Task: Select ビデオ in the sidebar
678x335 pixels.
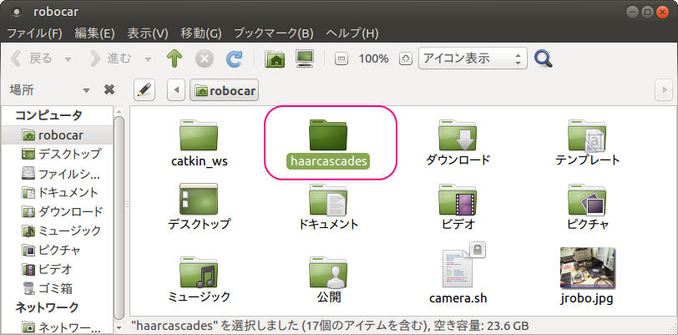Action: (57, 269)
